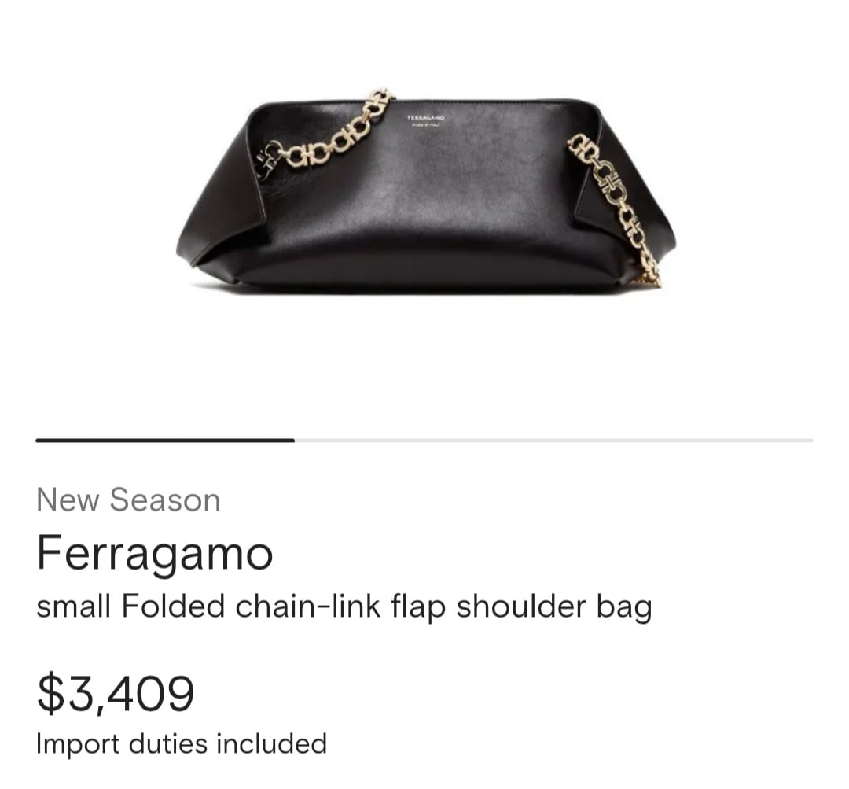Image resolution: width=849 pixels, height=789 pixels.
Task: Select the "New Season" label
Action: (128, 500)
